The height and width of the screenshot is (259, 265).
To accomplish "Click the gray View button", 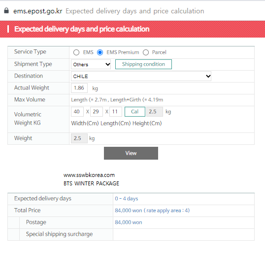I will click(x=131, y=153).
